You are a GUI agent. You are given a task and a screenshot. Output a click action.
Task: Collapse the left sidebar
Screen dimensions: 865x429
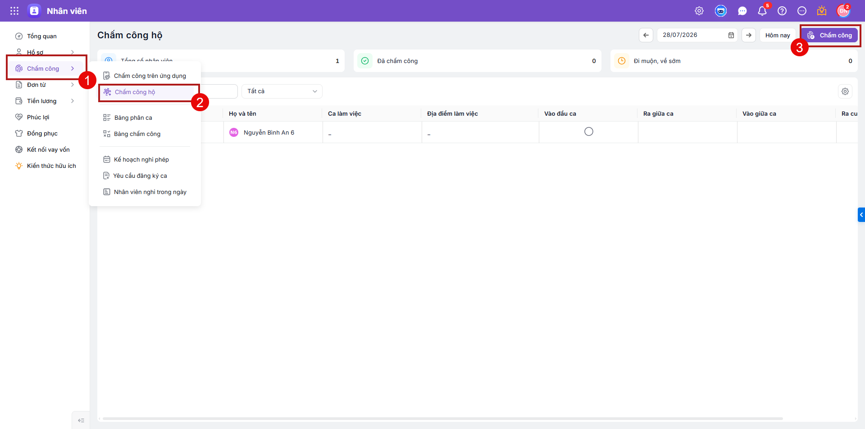(x=81, y=420)
